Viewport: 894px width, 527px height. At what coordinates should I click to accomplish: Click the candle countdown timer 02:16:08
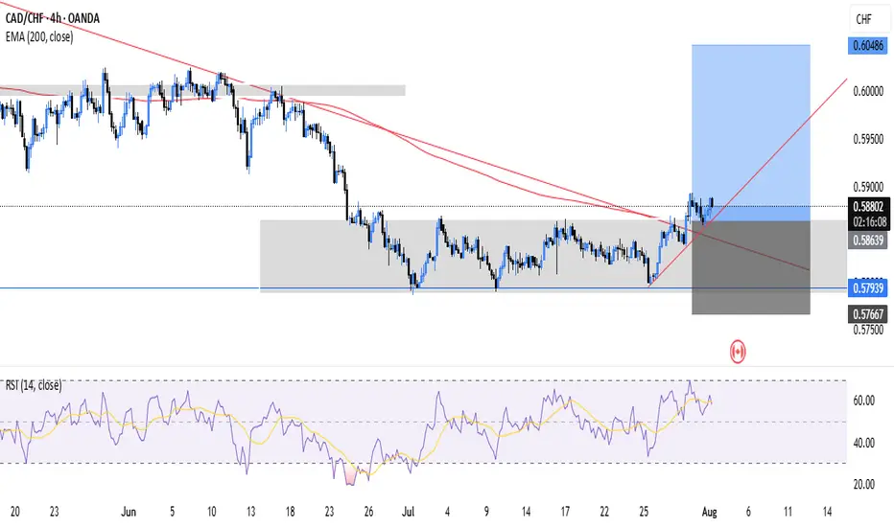click(869, 221)
